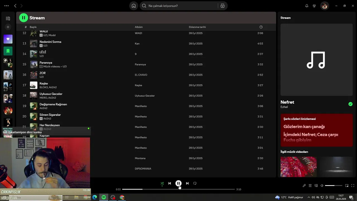Click the now playing music note artwork
This screenshot has height=201, width=357.
pos(316,60)
